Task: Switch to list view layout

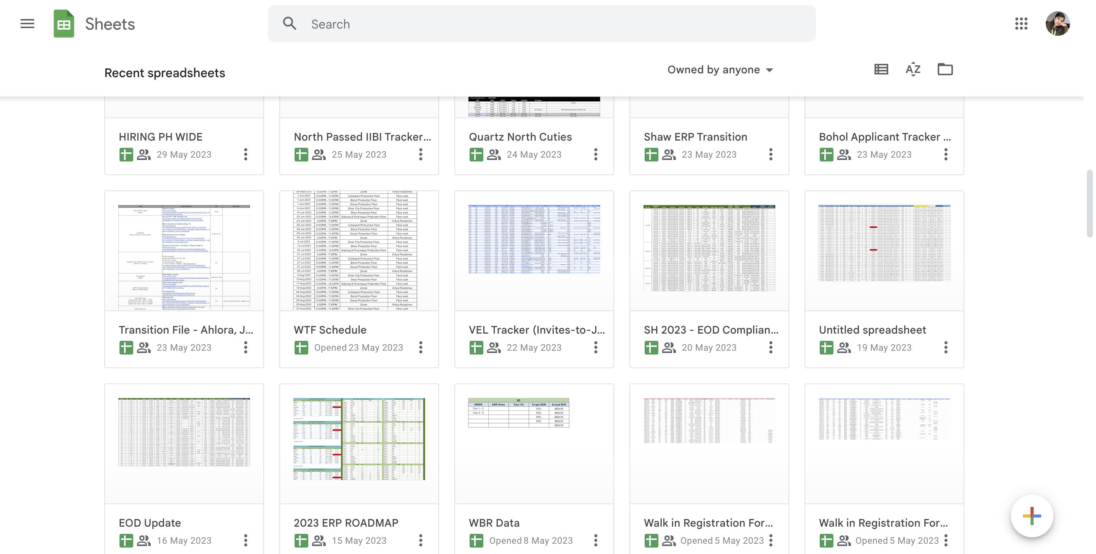Action: pos(881,69)
